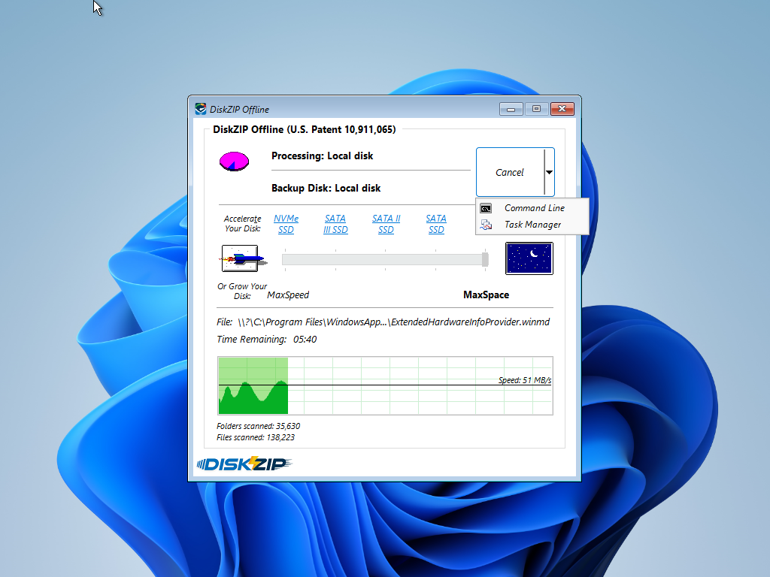Click the File path text line
The width and height of the screenshot is (770, 577).
pos(383,322)
